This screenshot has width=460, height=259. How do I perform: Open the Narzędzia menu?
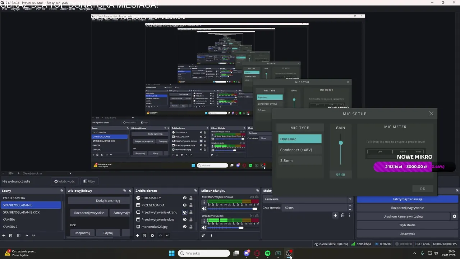pos(86,9)
